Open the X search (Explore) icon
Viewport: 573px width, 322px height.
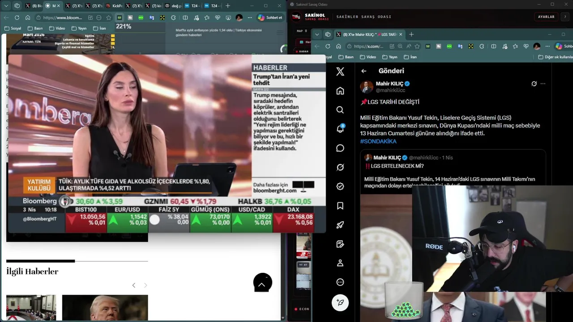(x=340, y=110)
